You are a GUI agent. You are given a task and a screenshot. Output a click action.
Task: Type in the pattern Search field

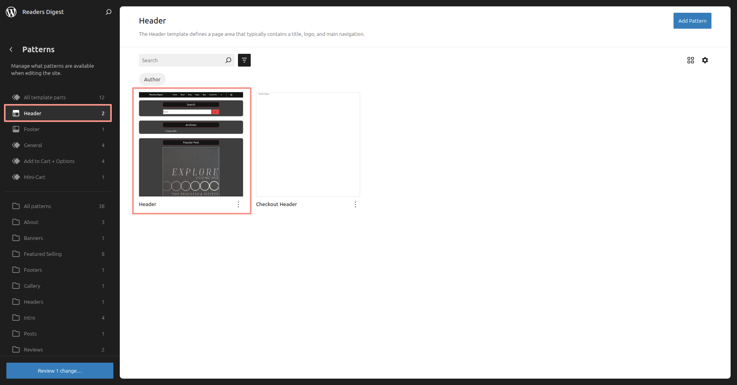click(182, 60)
